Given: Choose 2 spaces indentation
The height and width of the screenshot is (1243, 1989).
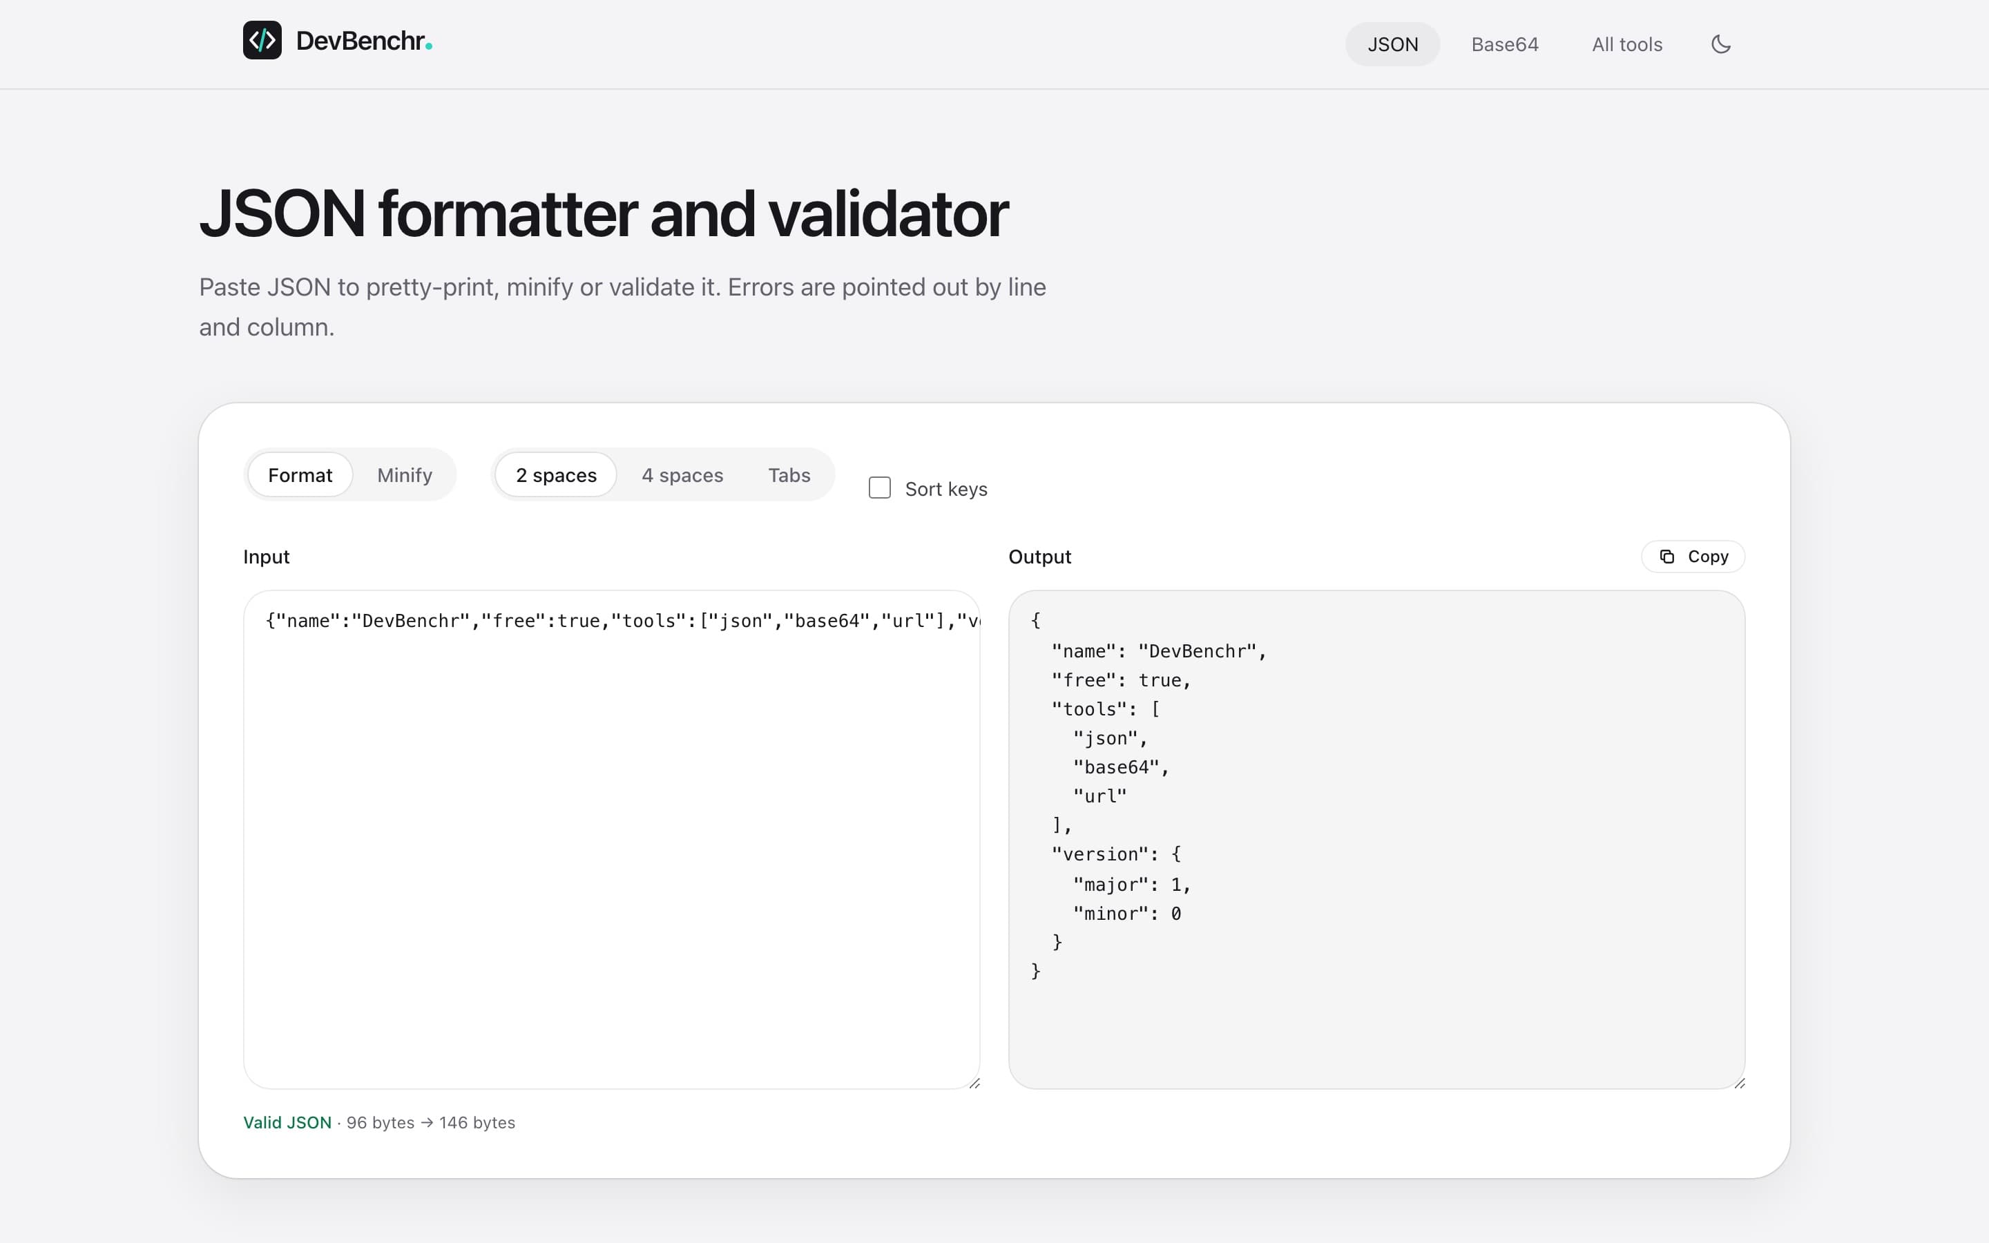Looking at the screenshot, I should click(x=557, y=475).
